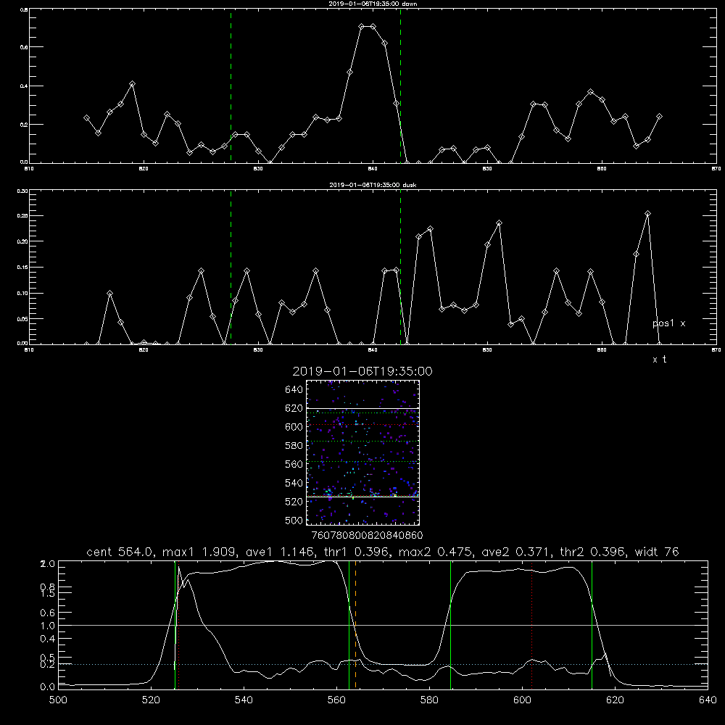Click the '2019-01-06T19:35:00 dusk' plot title
This screenshot has width=725, height=725.
[x=373, y=185]
